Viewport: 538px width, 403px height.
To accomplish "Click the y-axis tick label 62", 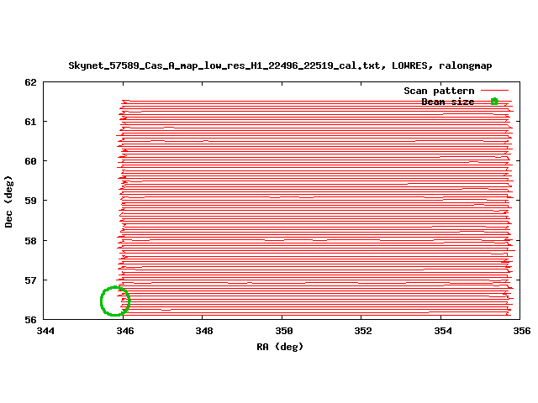I will coord(30,82).
